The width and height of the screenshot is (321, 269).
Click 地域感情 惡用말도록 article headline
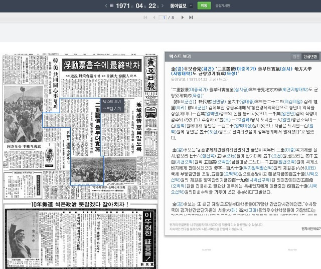point(139,127)
